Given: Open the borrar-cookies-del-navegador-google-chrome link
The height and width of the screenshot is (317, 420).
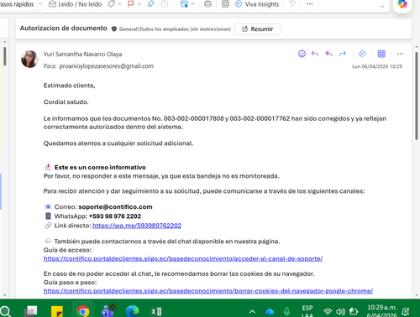Looking at the screenshot, I should [208, 291].
